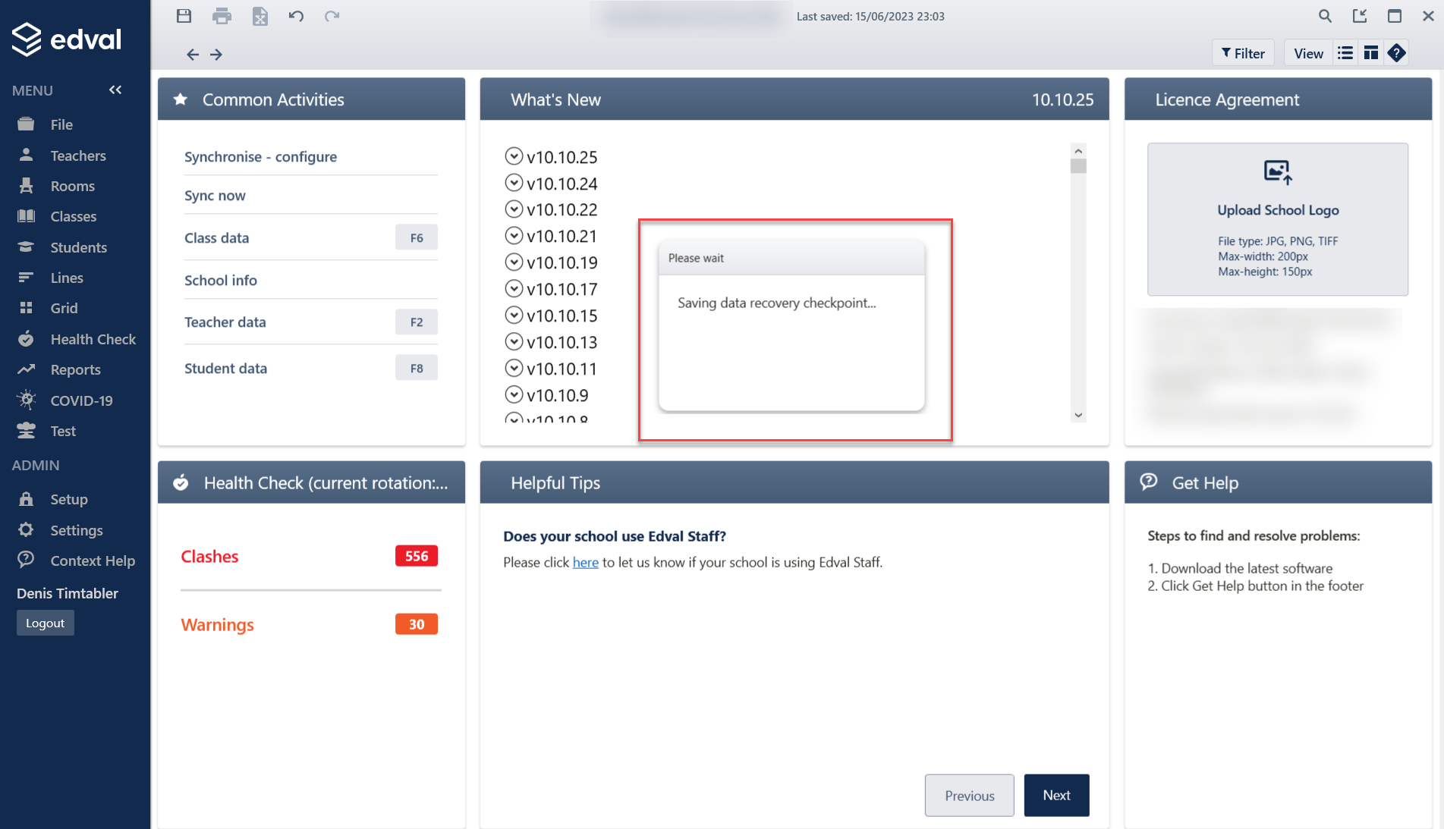This screenshot has height=829, width=1444.
Task: Click the View button
Action: click(x=1308, y=53)
